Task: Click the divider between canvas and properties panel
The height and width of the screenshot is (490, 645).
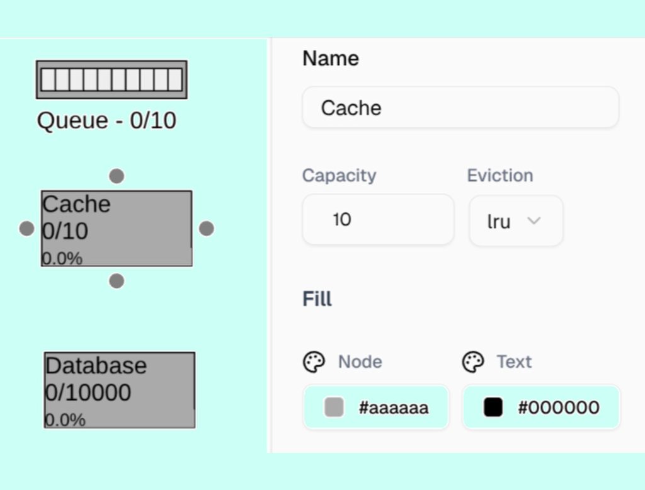Action: point(270,246)
